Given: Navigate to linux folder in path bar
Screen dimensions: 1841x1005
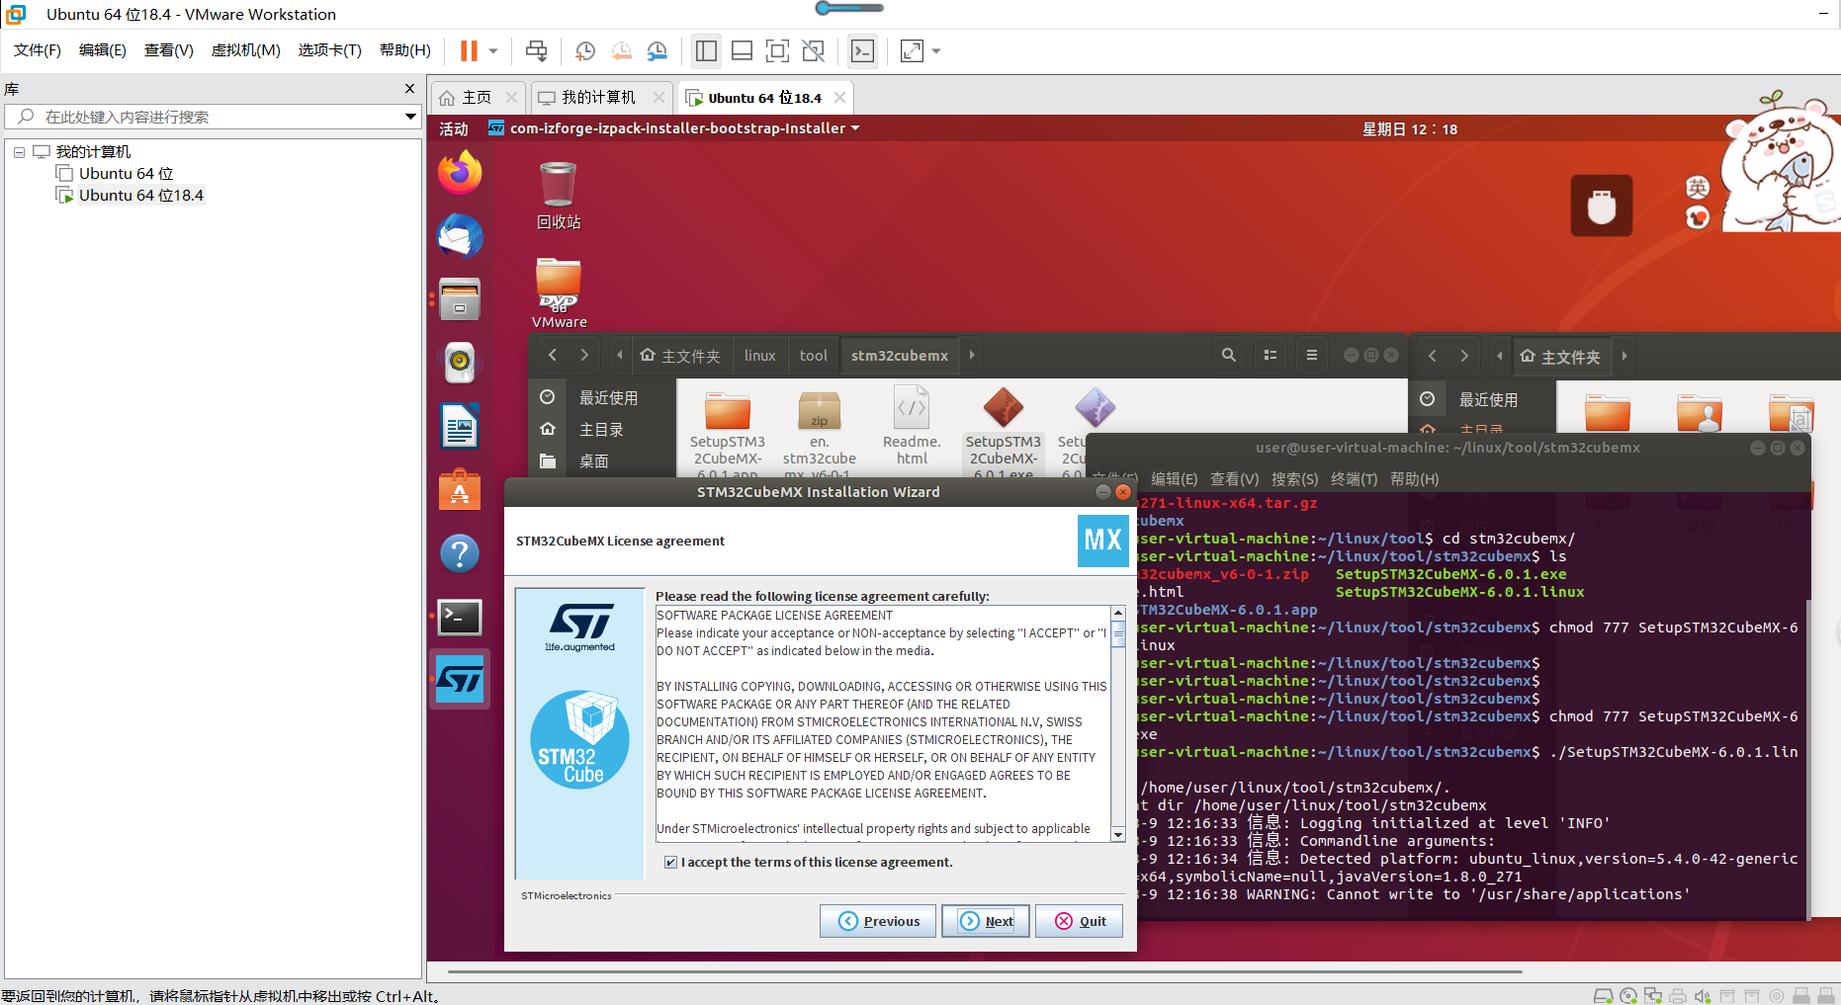Looking at the screenshot, I should click(x=759, y=355).
